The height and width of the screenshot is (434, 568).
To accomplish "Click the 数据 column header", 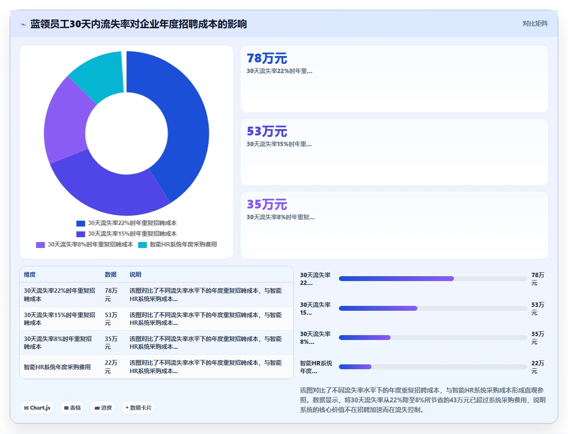I will point(111,275).
